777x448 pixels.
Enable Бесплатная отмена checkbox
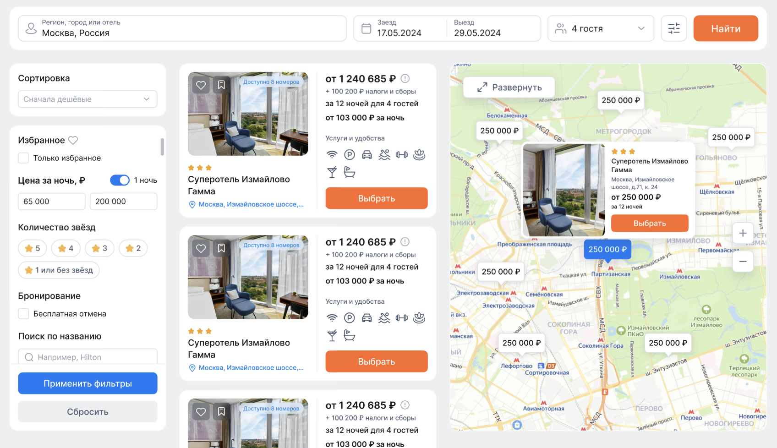click(x=23, y=314)
